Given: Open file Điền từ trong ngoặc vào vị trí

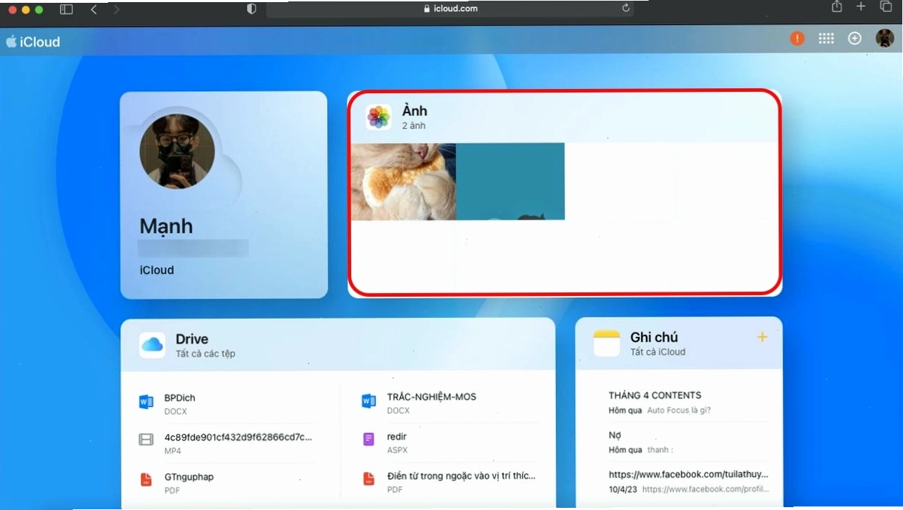Looking at the screenshot, I should [461, 476].
